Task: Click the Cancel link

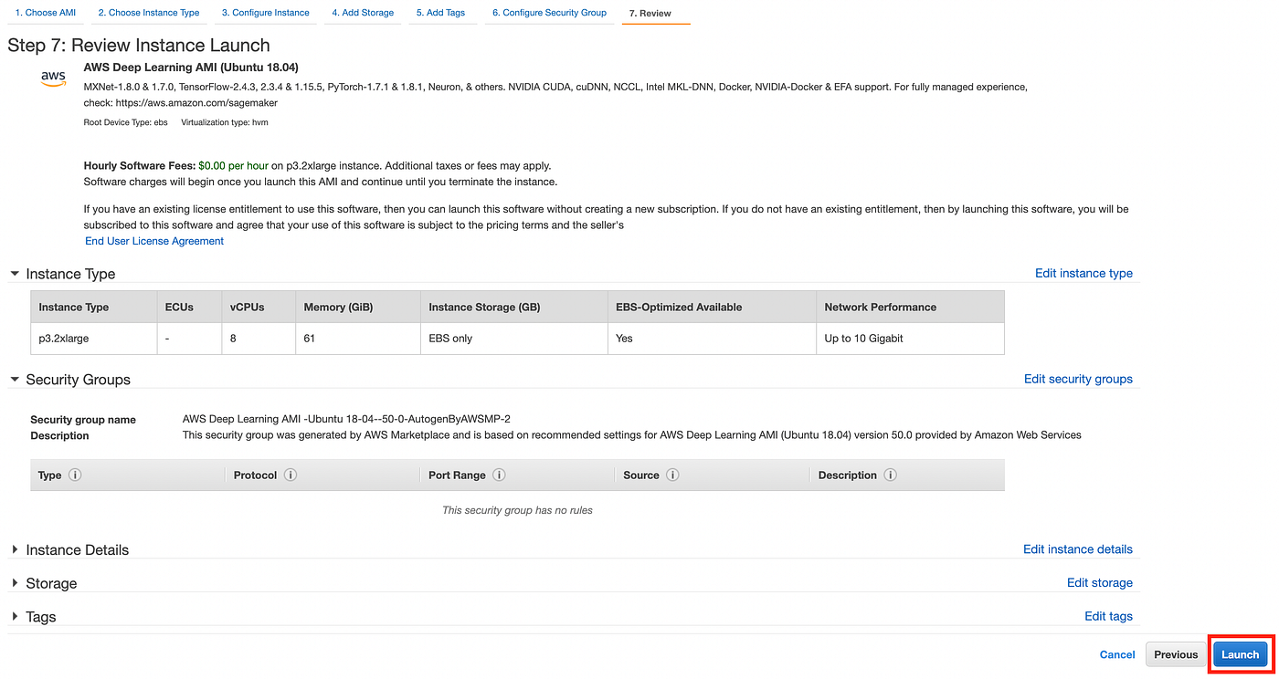Action: pos(1117,654)
